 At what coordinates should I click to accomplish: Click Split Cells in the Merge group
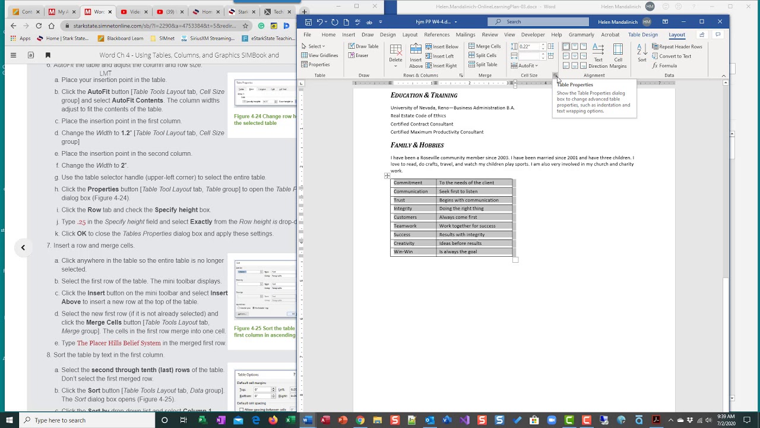[483, 55]
